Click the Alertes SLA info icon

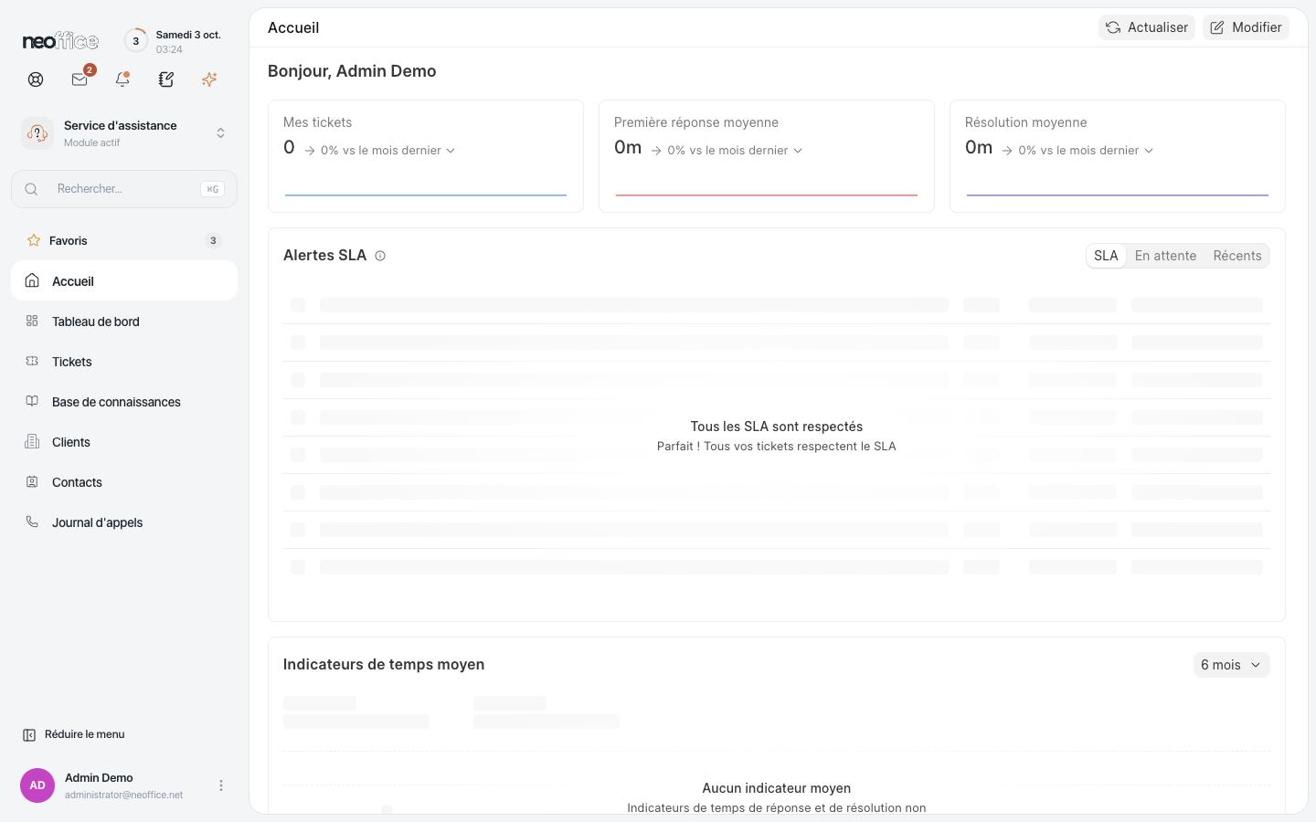pos(380,256)
